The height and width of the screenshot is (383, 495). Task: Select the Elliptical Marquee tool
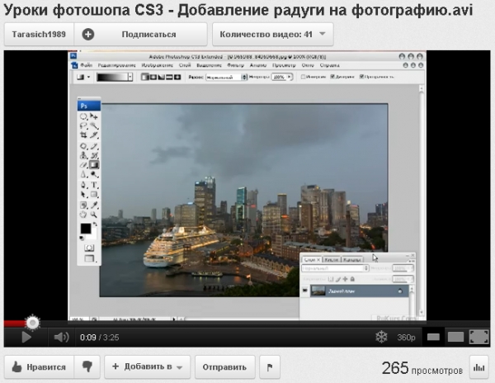point(83,116)
